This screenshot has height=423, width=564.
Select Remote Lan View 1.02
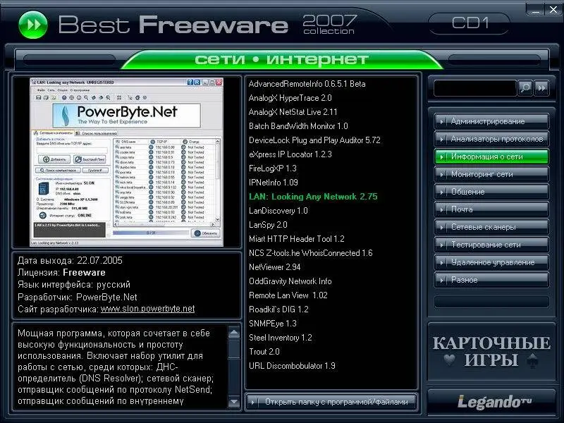(x=288, y=295)
